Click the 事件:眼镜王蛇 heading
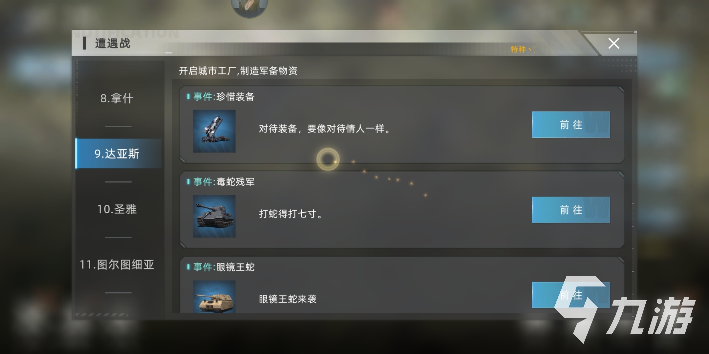The width and height of the screenshot is (709, 354). 224,267
